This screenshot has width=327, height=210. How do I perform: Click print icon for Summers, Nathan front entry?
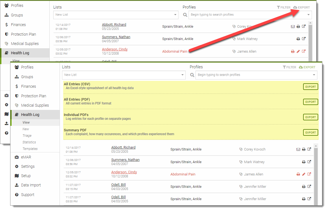pyautogui.click(x=304, y=162)
